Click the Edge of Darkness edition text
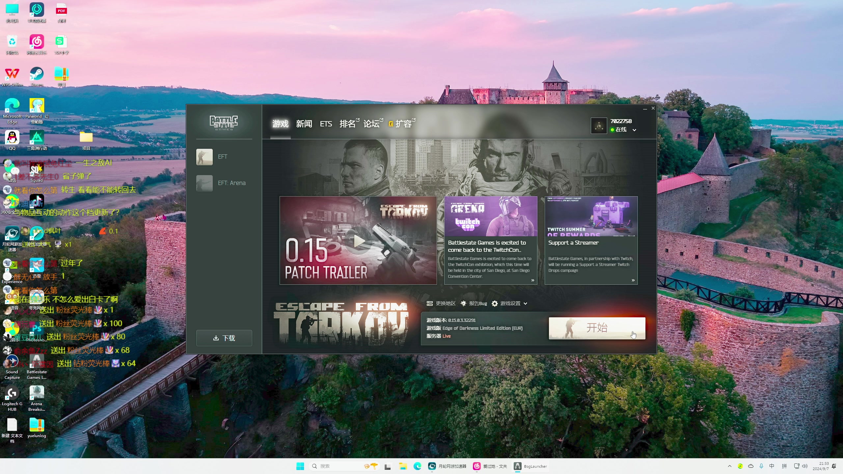The width and height of the screenshot is (843, 474). 482,328
